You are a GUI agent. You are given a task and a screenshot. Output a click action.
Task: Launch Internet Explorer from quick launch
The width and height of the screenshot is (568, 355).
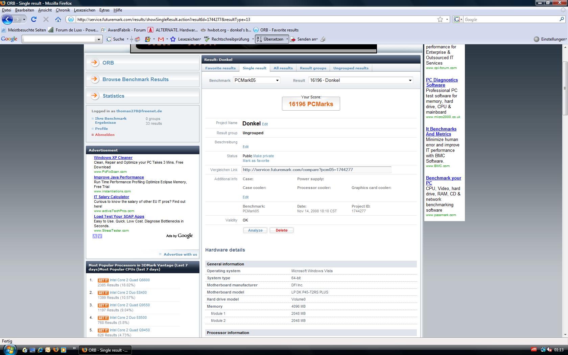tap(40, 350)
